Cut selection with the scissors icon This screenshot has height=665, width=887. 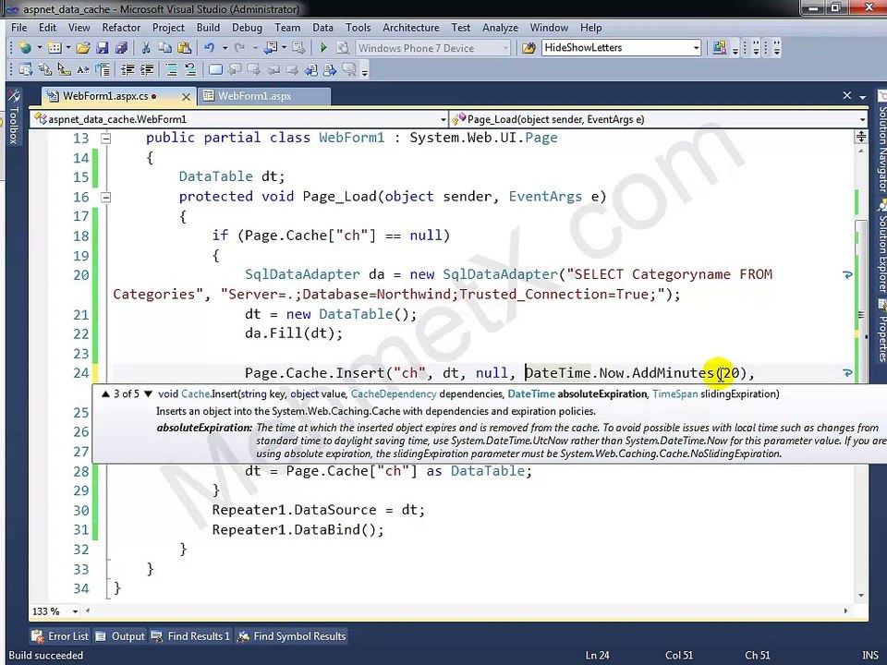coord(146,48)
